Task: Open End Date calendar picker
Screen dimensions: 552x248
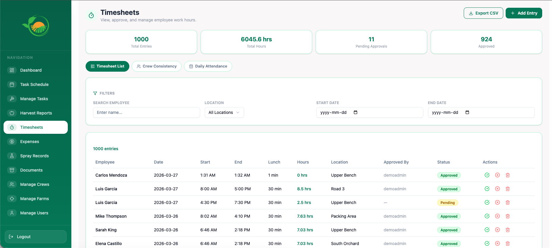Action: pos(467,112)
